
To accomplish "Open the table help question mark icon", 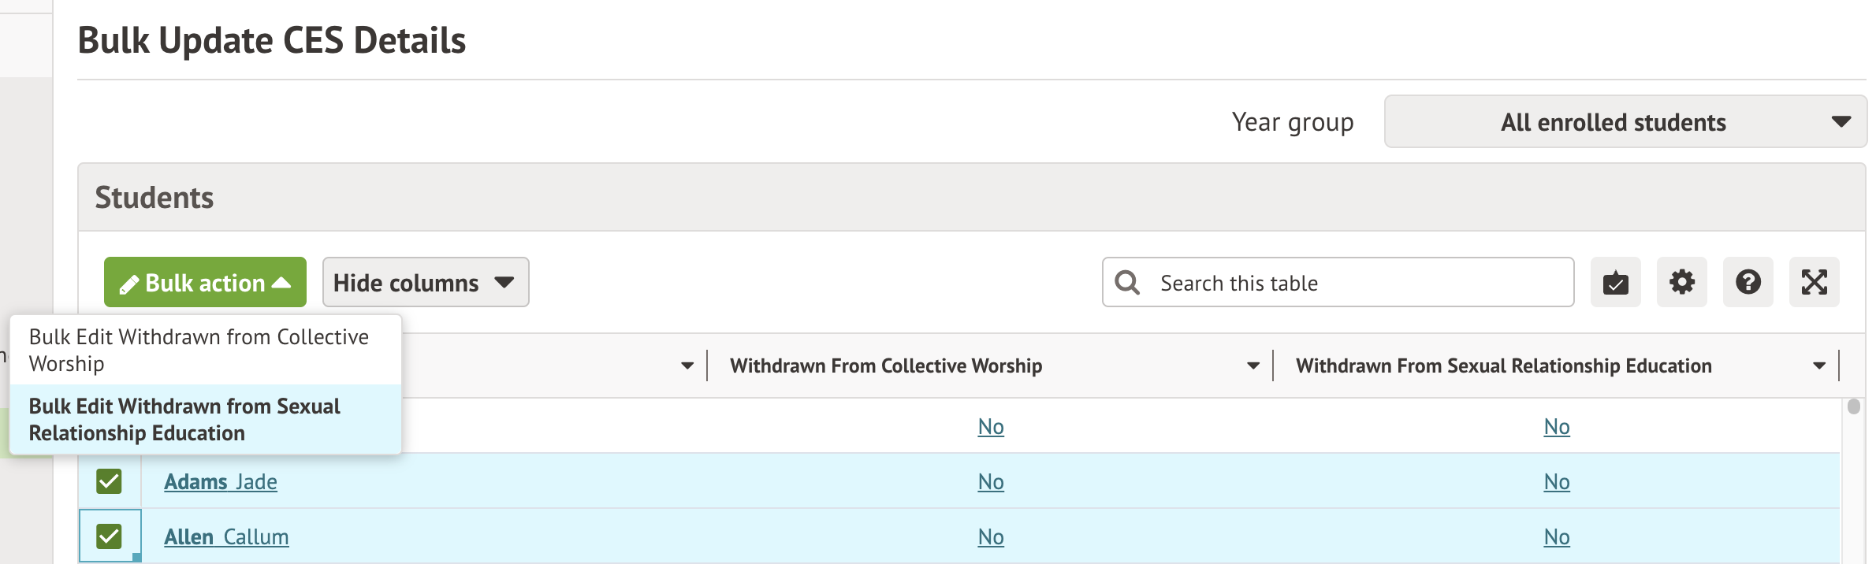I will click(x=1748, y=282).
